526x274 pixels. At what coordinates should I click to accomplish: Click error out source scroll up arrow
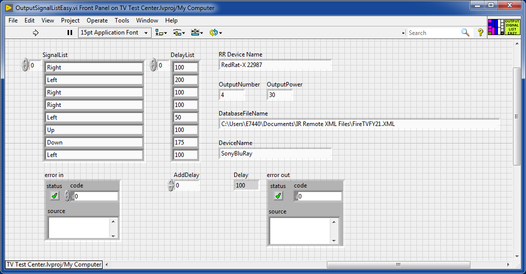click(x=334, y=221)
